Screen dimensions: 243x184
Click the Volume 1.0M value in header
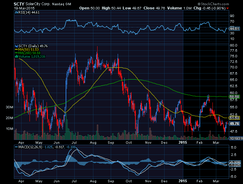179,8
